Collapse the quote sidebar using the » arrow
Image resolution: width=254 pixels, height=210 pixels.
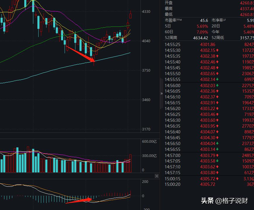(161, 93)
